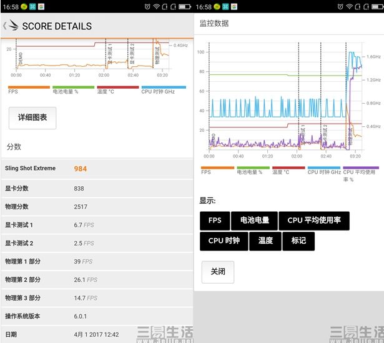The width and height of the screenshot is (384, 343).
Task: Select the orange FPS legend swatch in left chart
Action: pos(29,87)
